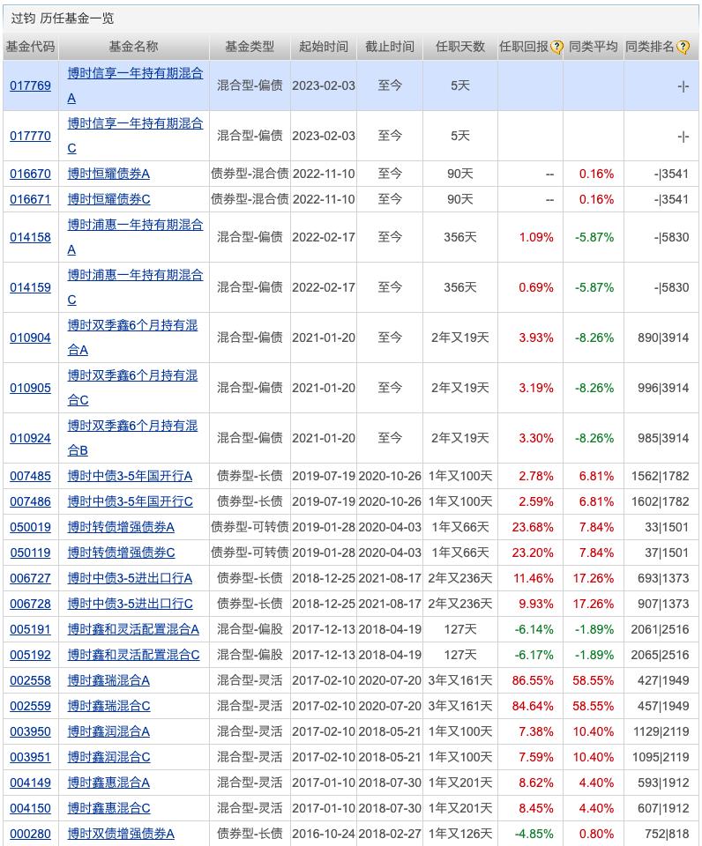Open fund 博时中债3-5进出口行C
The image size is (702, 846).
point(130,604)
